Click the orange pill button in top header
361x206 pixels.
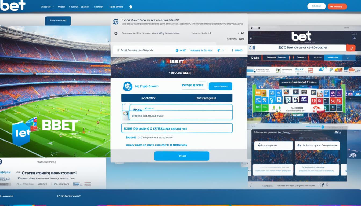click(x=337, y=6)
